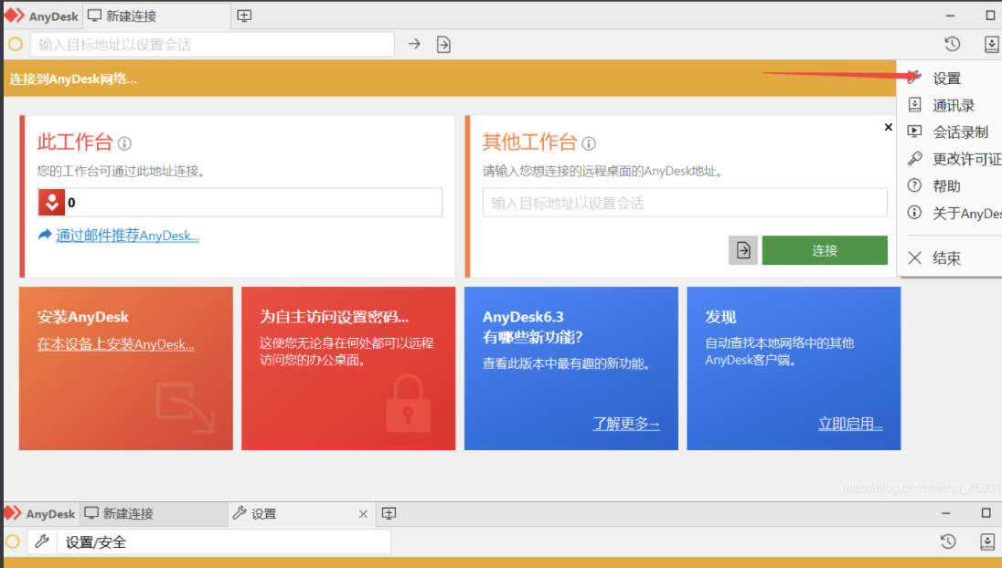The image size is (1002, 568).
Task: Click the share arrow icon beside email link
Action: click(45, 235)
